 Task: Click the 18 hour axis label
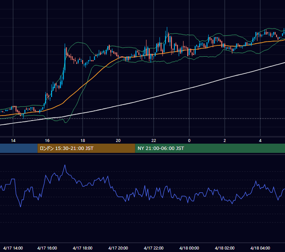[x=83, y=141]
